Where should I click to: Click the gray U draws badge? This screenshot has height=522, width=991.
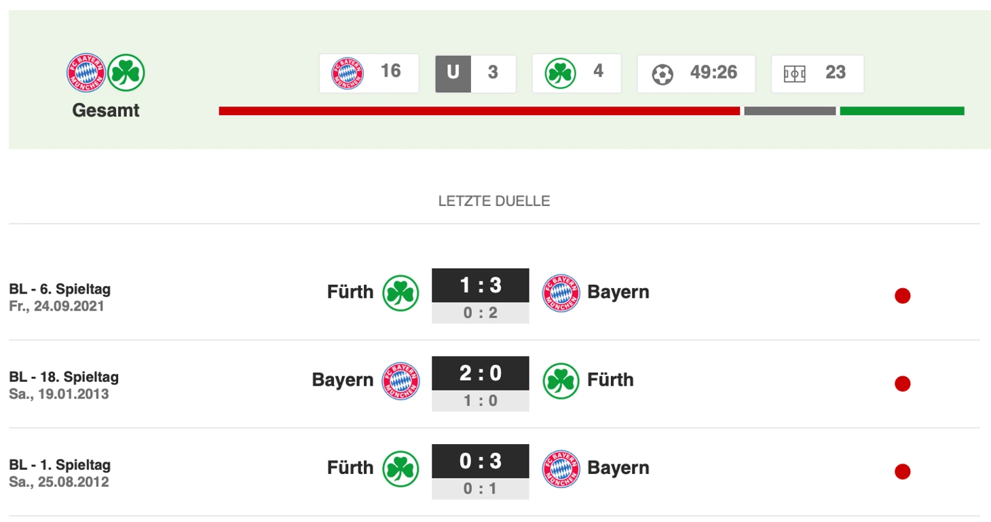click(x=453, y=73)
